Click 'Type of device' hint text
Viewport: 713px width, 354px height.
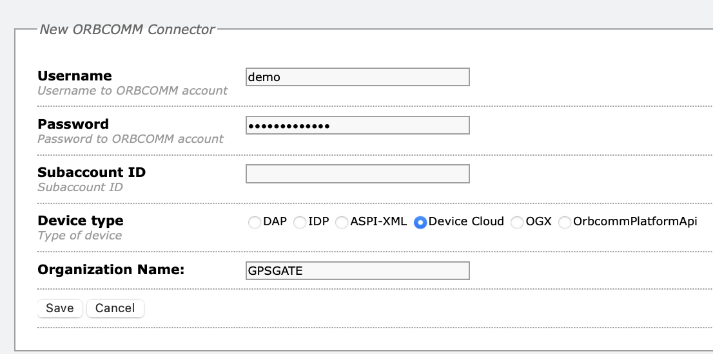79,235
